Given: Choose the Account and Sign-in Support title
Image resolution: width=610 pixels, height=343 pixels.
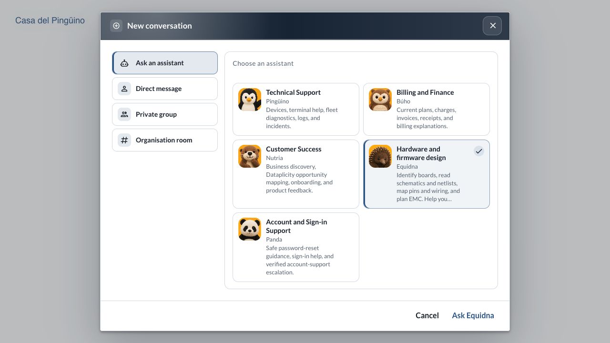Looking at the screenshot, I should coord(296,226).
